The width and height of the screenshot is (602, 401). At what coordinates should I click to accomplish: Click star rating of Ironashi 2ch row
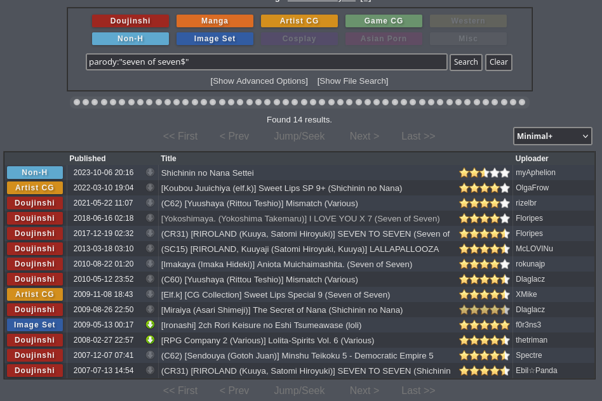coord(485,325)
